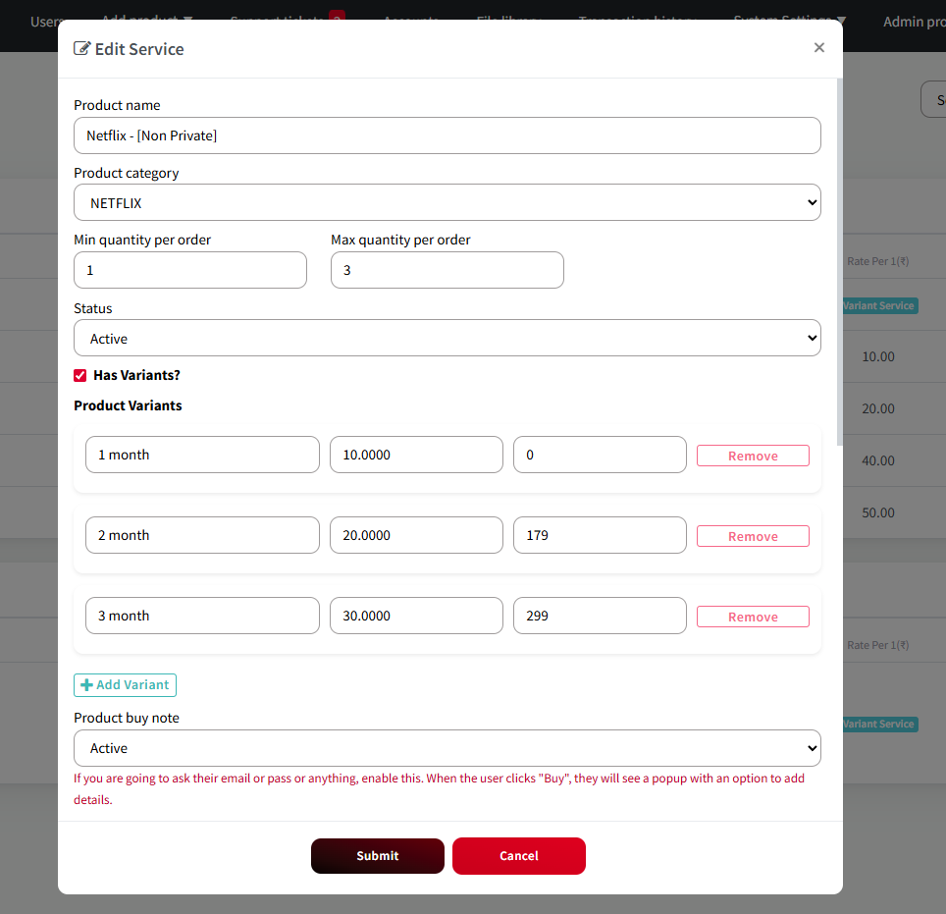Open the Product category NETFLIX dropdown

[x=447, y=202]
